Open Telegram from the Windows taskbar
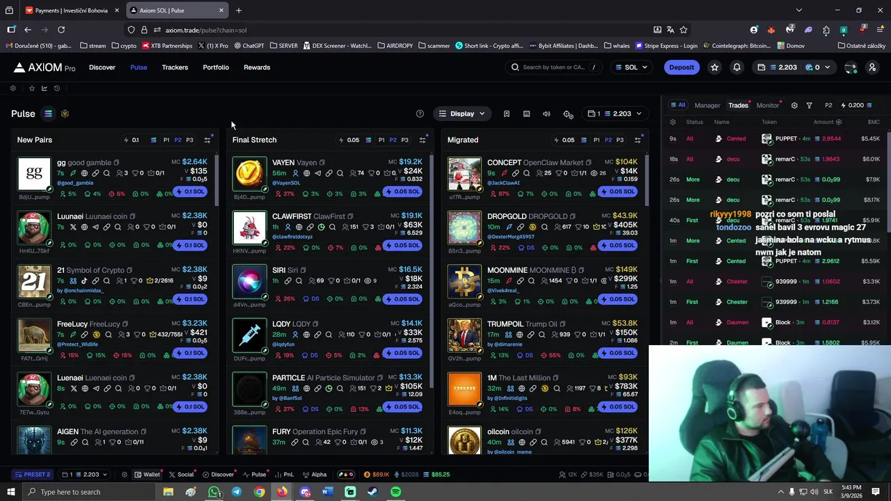The width and height of the screenshot is (891, 501). click(x=237, y=492)
